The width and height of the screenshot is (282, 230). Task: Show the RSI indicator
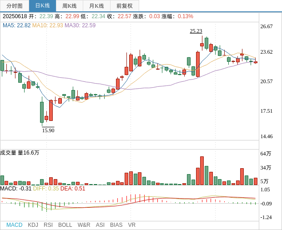click(x=48, y=225)
